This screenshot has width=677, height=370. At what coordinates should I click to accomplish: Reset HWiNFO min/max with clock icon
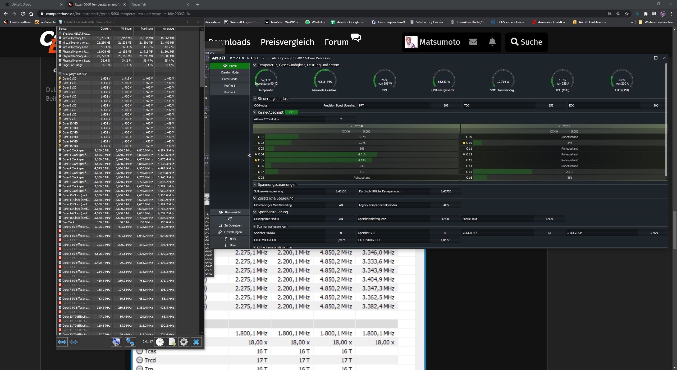[x=160, y=342]
